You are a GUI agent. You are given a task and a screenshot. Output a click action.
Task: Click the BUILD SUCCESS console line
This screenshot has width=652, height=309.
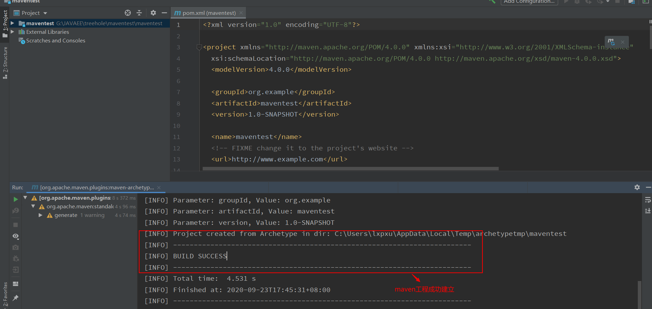(x=186, y=256)
